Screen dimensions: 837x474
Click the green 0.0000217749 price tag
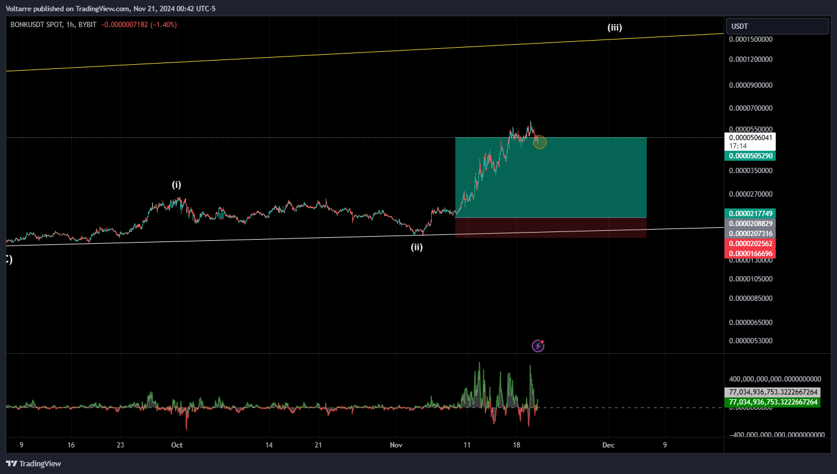coord(750,213)
